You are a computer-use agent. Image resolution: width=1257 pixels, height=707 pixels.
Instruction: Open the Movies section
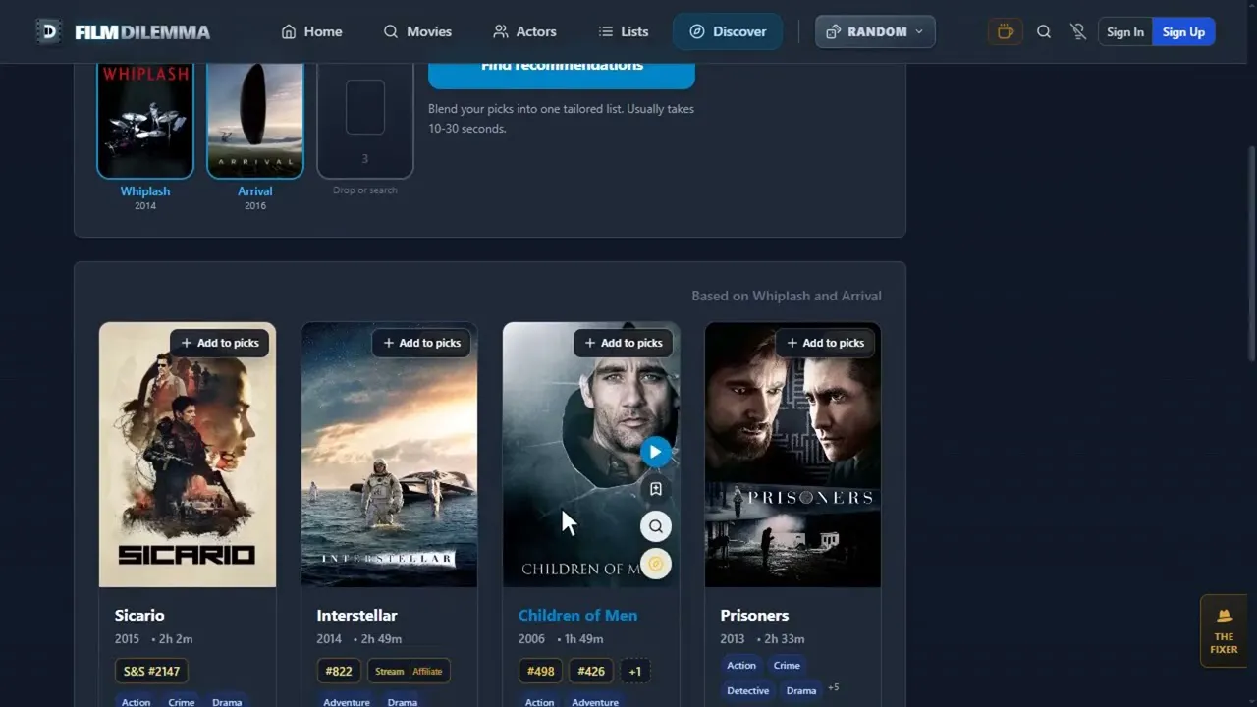[x=417, y=31]
